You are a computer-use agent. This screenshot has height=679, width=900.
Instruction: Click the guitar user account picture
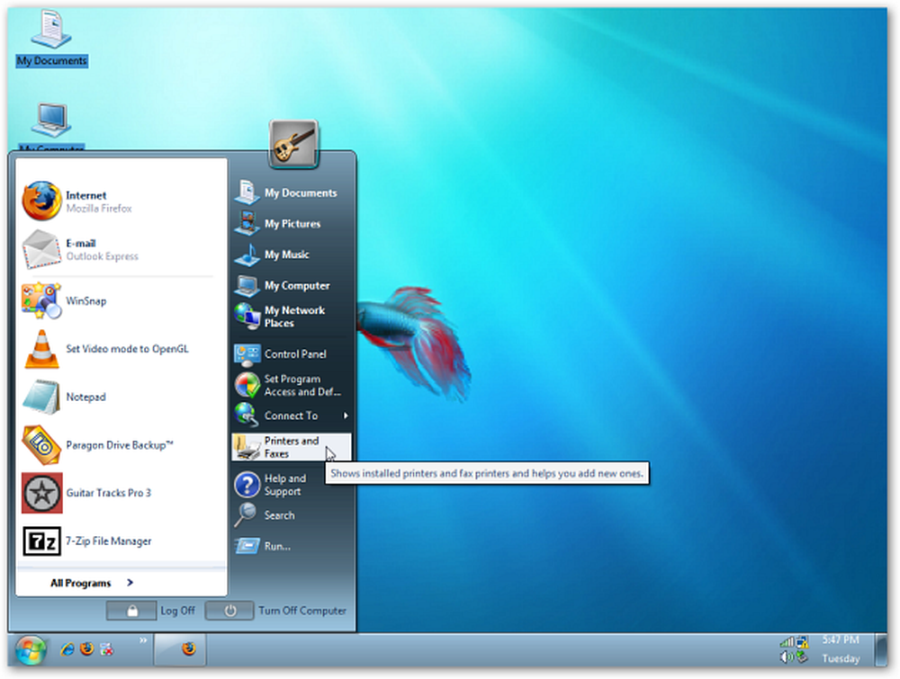click(x=293, y=144)
